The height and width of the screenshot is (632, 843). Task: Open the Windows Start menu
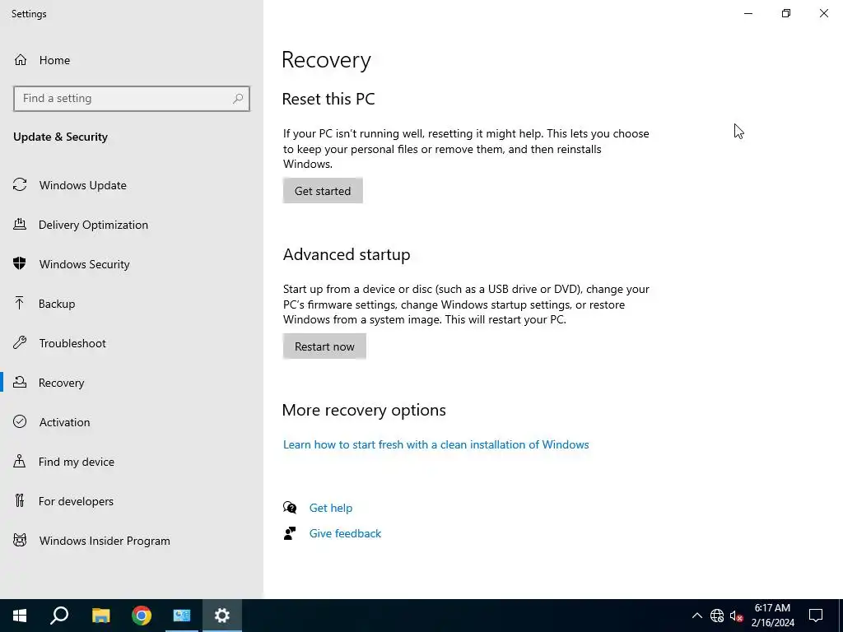click(20, 616)
